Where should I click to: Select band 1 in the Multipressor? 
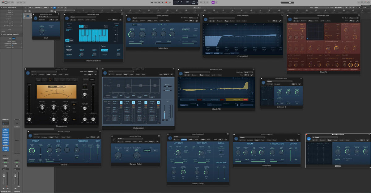point(121,102)
